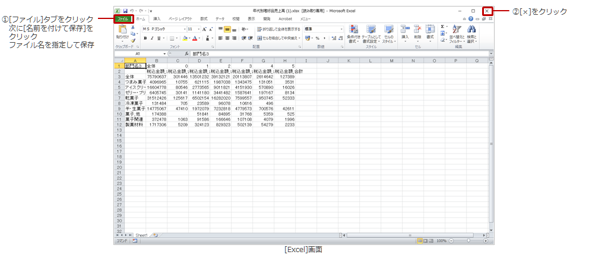Switch to the Acrobat tab
This screenshot has width=608, height=261.
coord(285,18)
